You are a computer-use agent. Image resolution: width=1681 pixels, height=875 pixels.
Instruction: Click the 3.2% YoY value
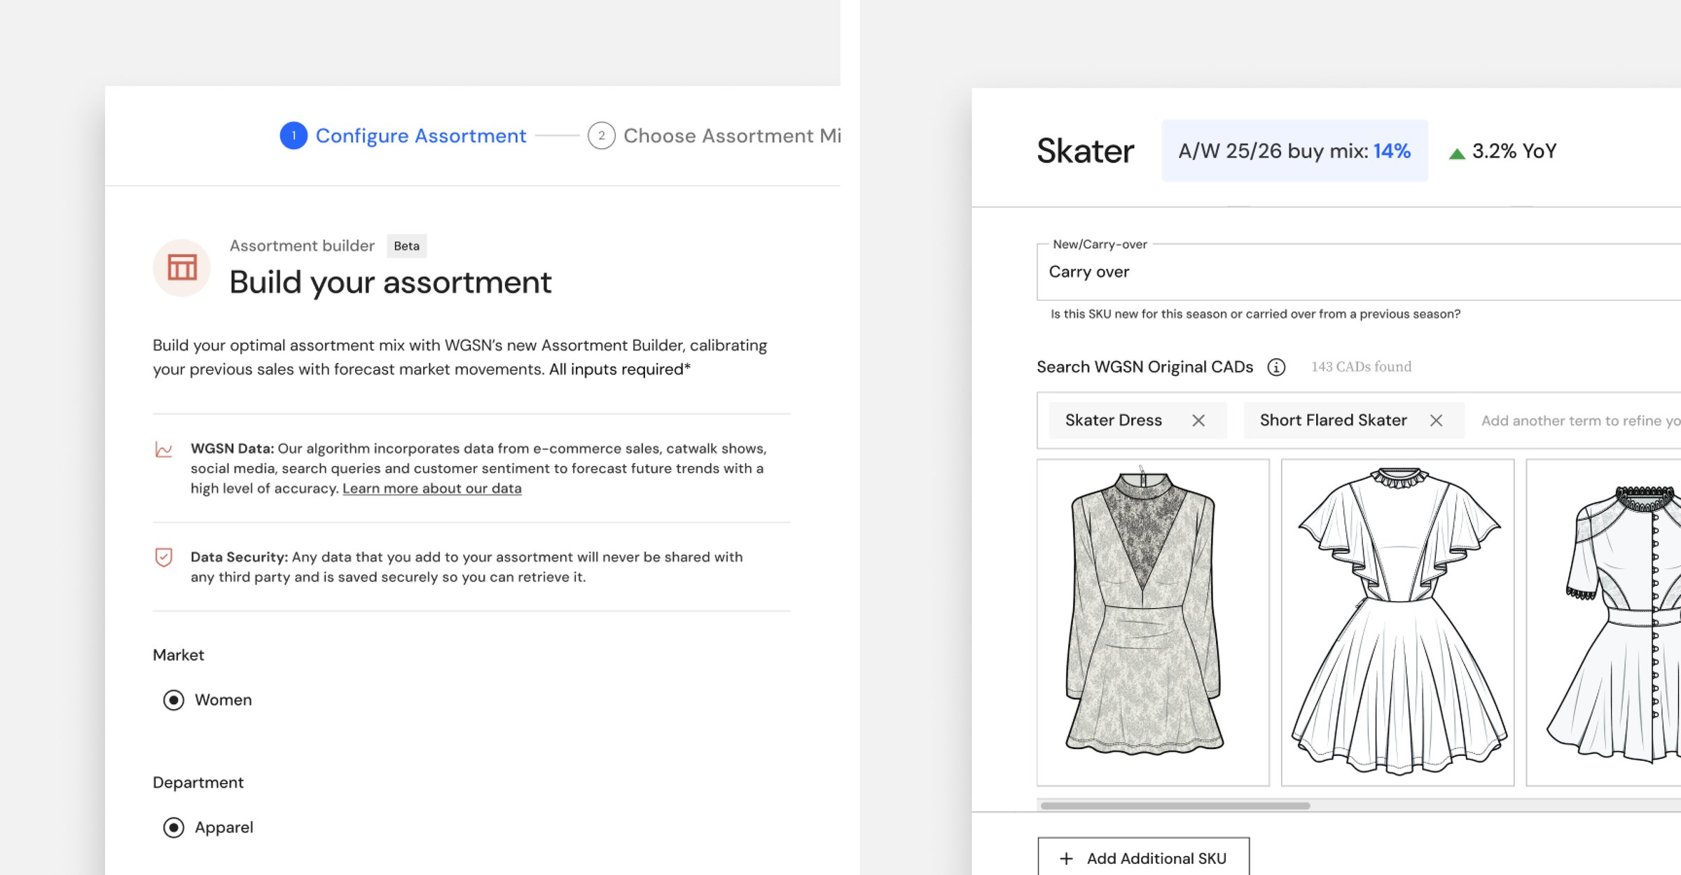(x=1514, y=151)
